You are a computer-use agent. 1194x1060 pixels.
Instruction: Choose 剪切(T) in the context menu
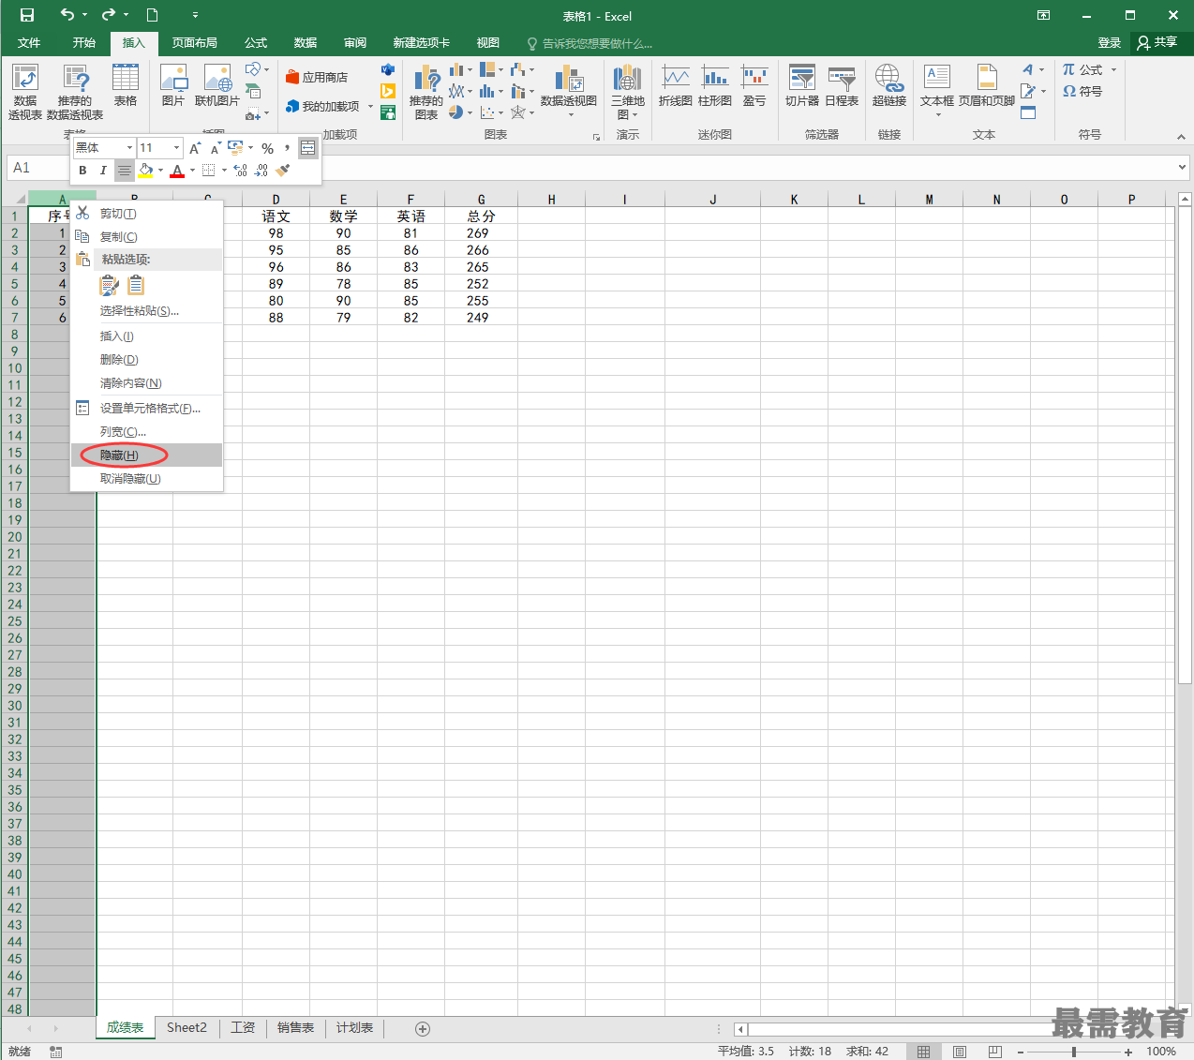pyautogui.click(x=146, y=214)
